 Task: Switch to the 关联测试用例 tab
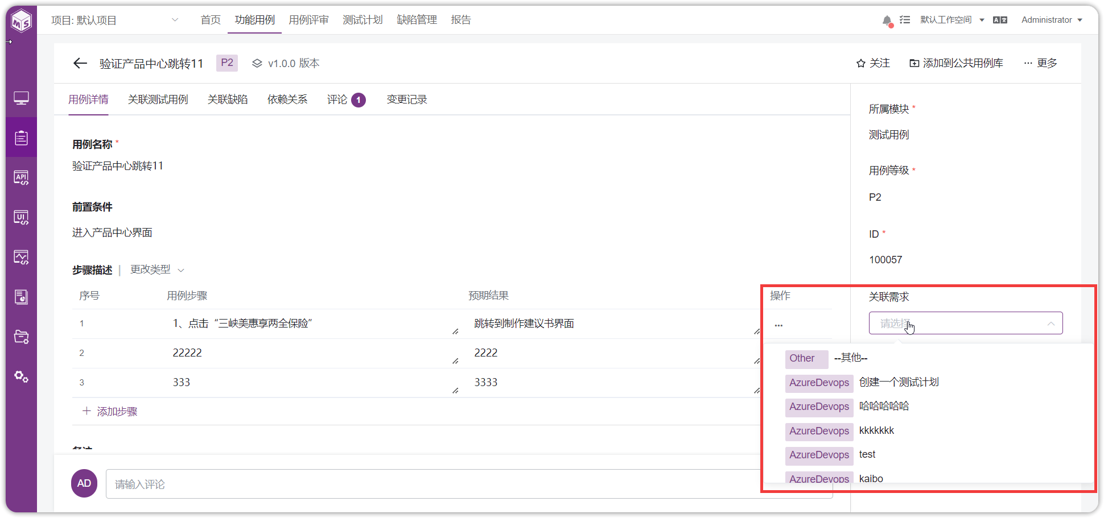[x=158, y=100]
